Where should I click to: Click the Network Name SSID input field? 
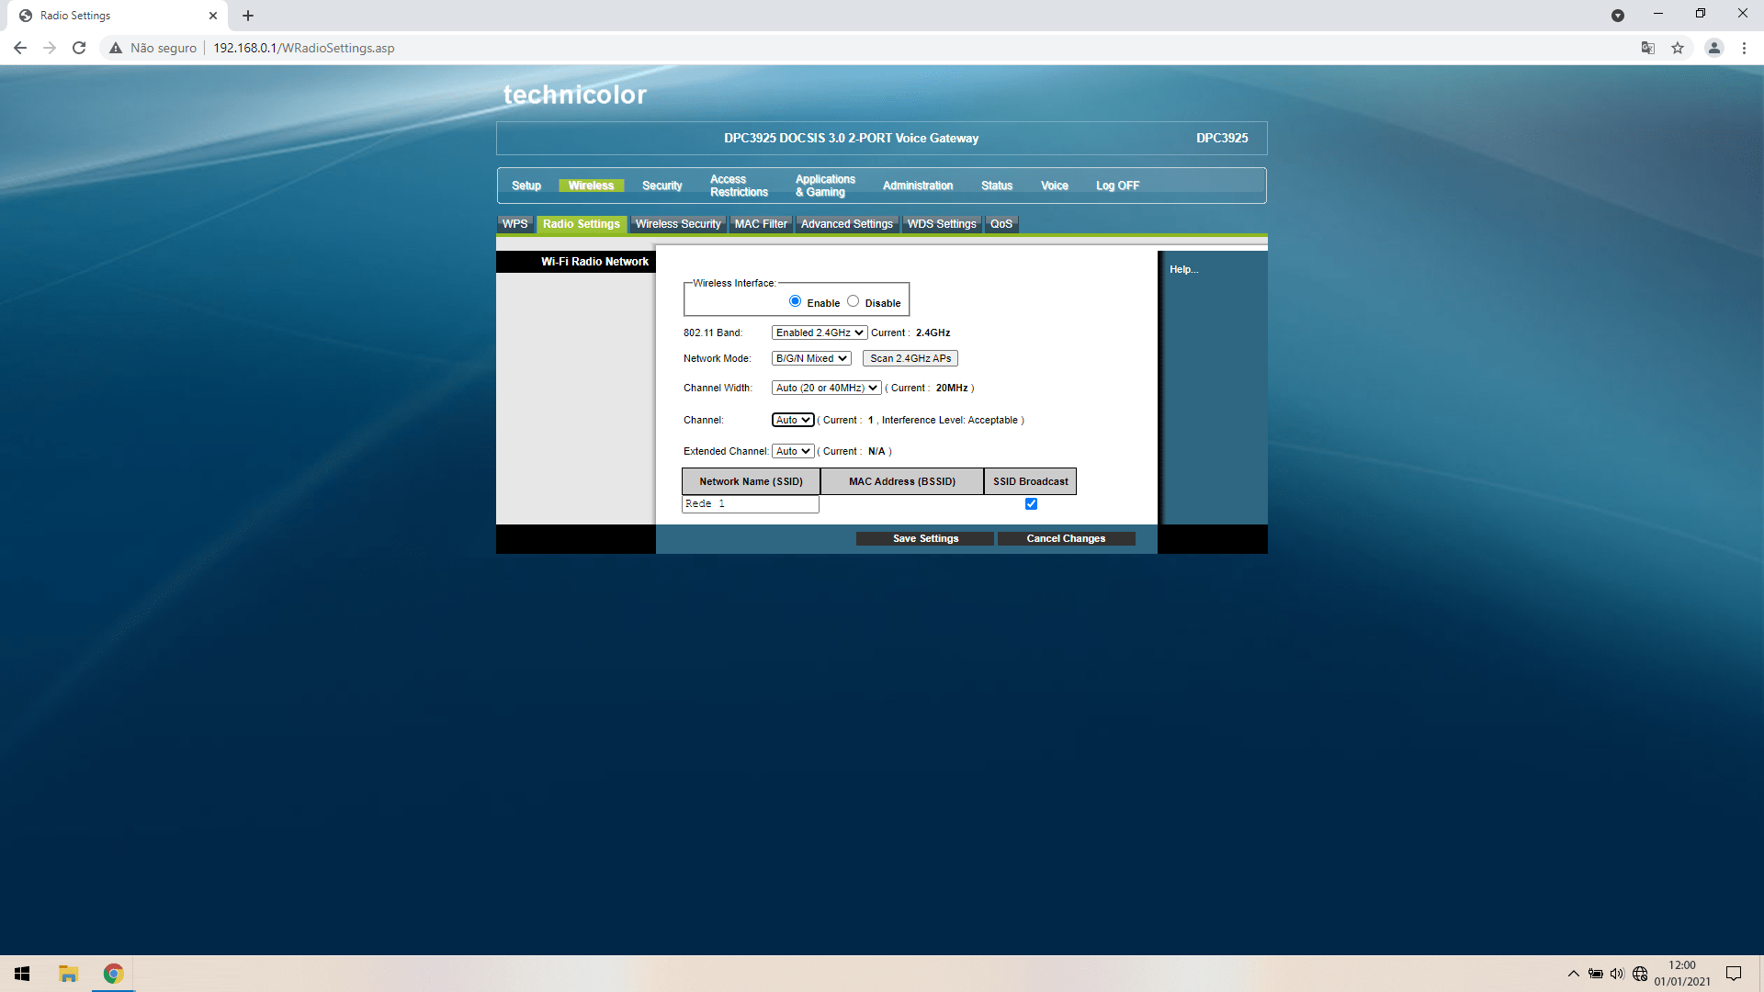[x=752, y=502]
